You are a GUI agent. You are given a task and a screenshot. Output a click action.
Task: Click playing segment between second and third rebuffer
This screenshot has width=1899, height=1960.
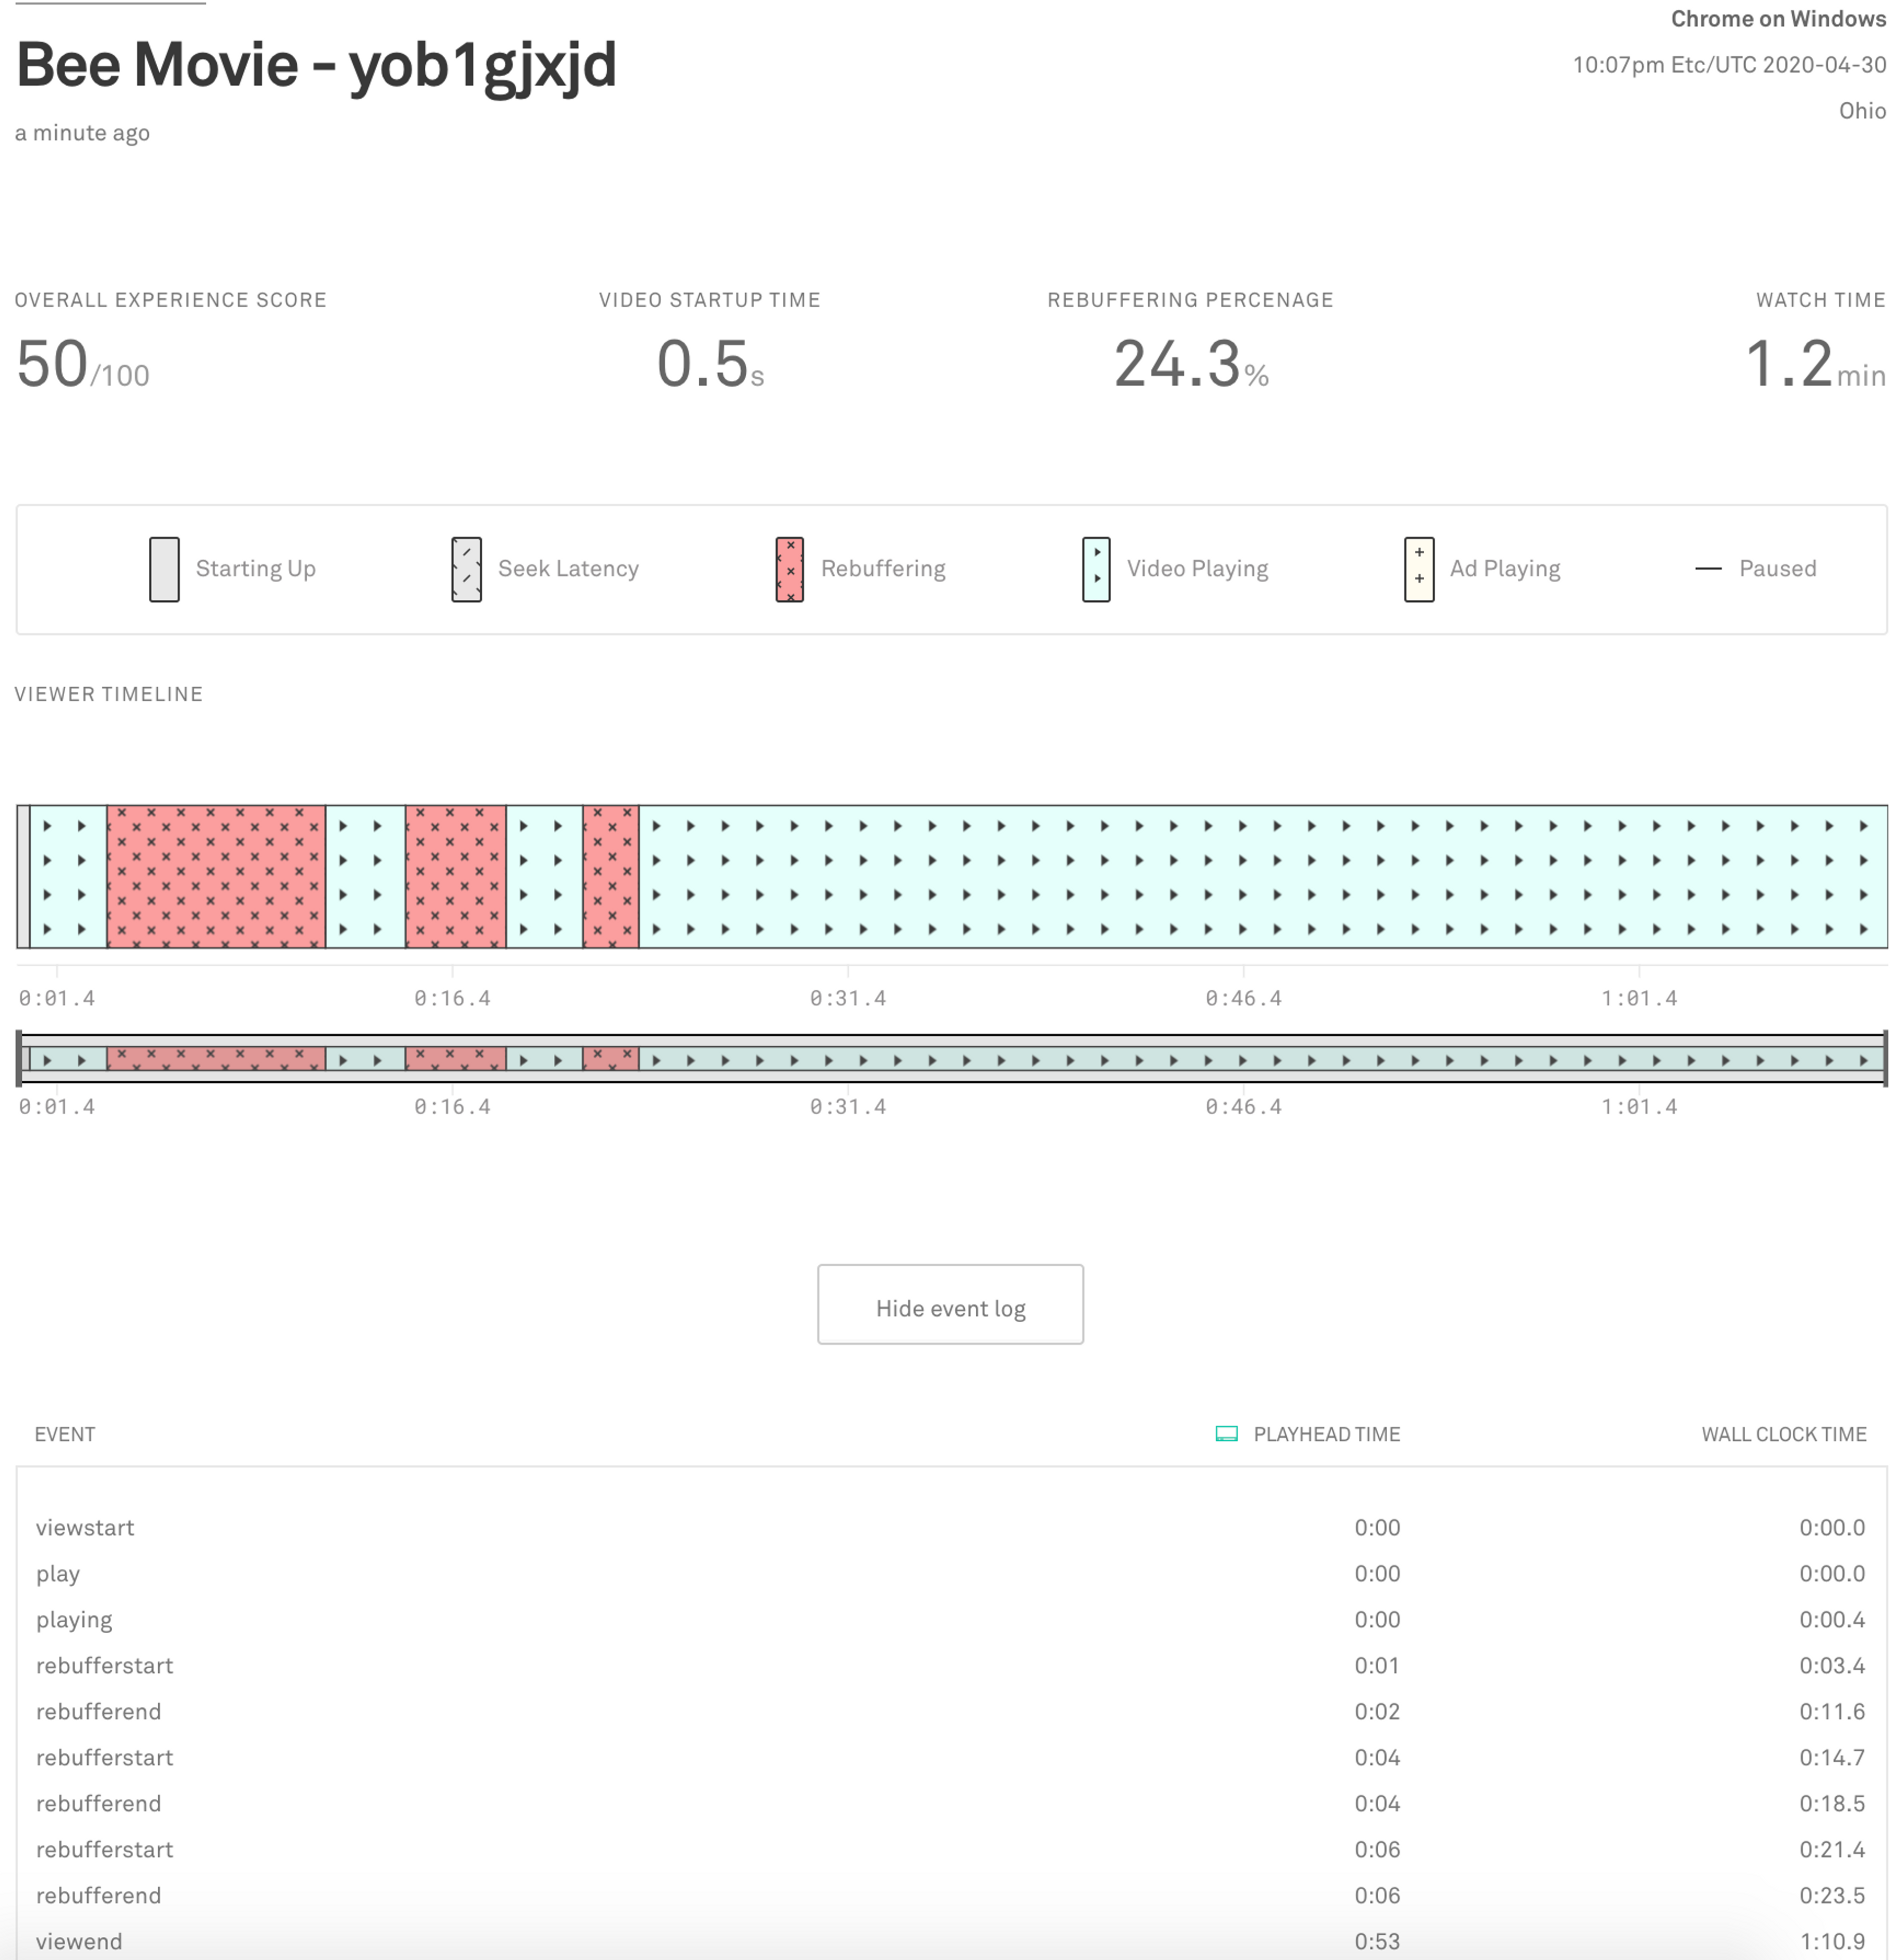tap(544, 876)
